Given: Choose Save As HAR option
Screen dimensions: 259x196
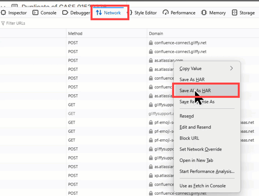Looking at the screenshot, I should 192,80.
